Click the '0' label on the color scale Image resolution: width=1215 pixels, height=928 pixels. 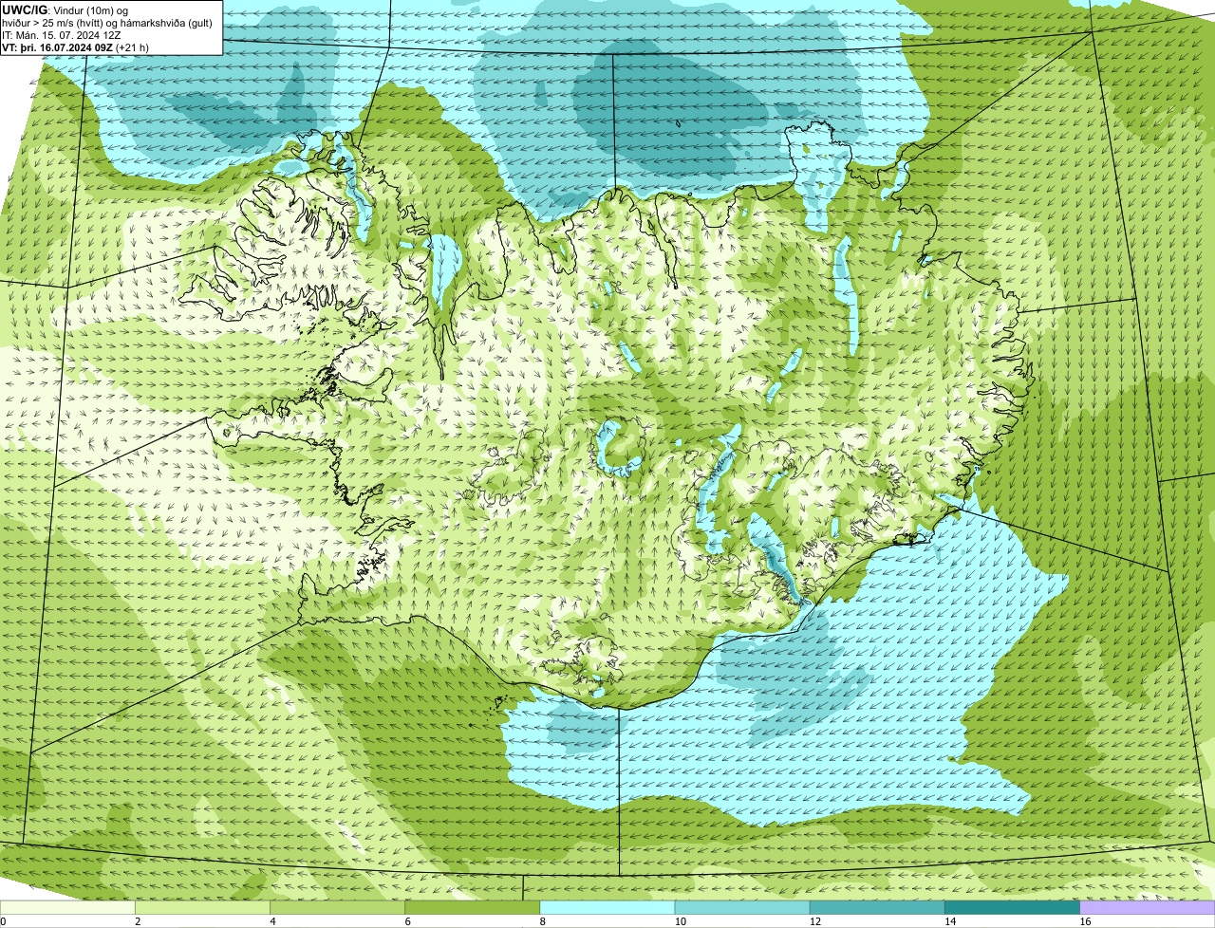click(3, 921)
